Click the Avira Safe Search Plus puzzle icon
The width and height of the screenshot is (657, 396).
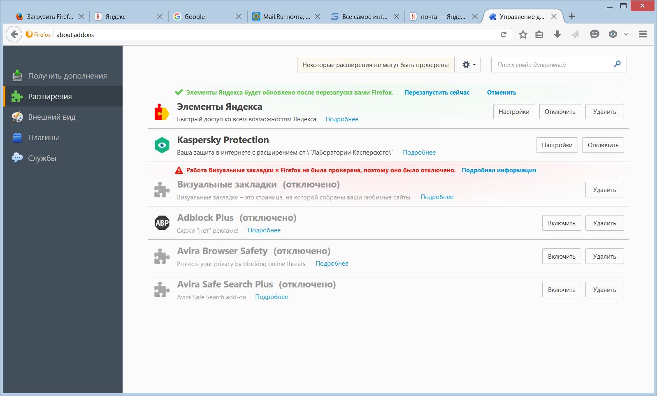coord(162,289)
